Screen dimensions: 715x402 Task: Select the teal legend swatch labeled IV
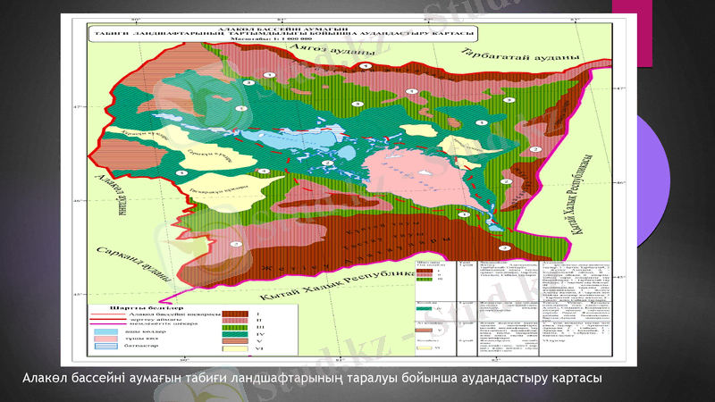pyautogui.click(x=234, y=336)
